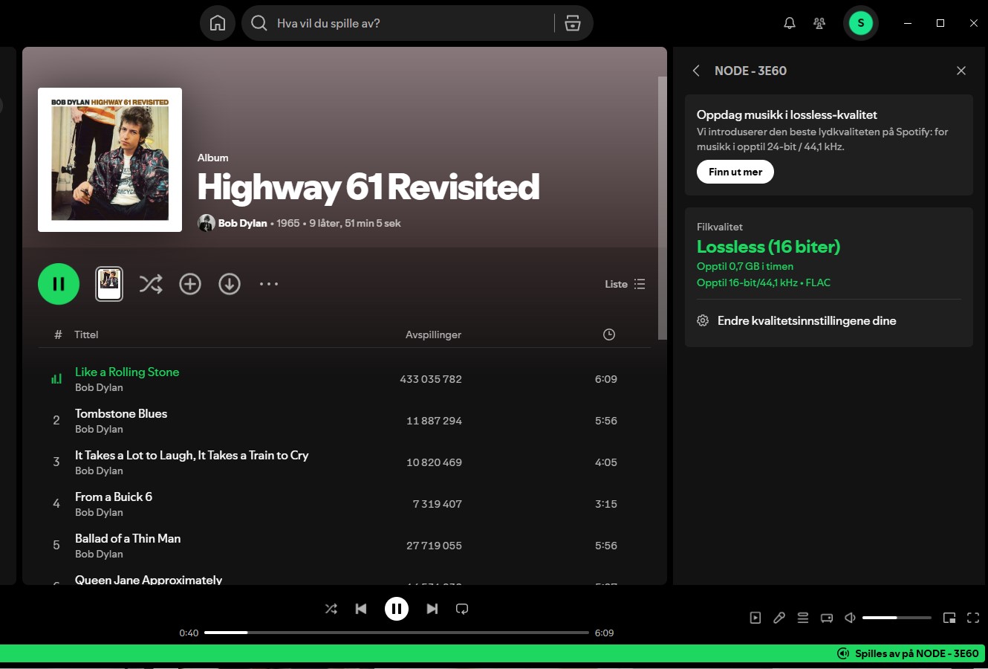The image size is (988, 669).
Task: Click the play count 433 035 782
Action: pyautogui.click(x=431, y=379)
